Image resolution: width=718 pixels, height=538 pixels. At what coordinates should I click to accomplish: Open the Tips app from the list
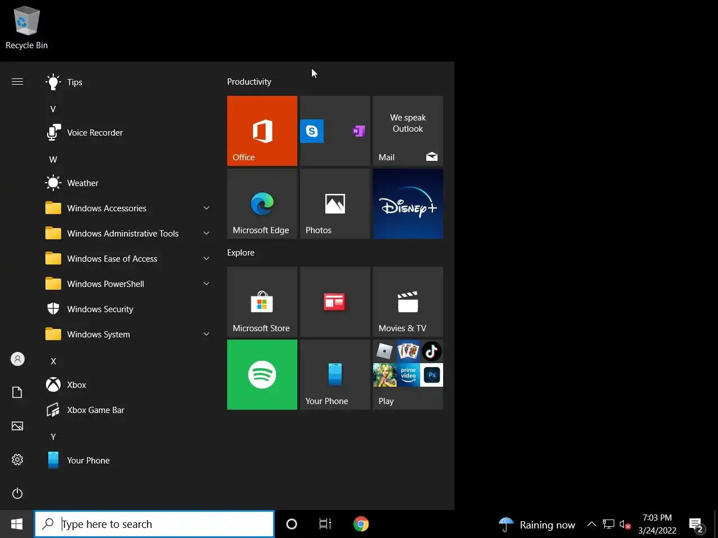pyautogui.click(x=129, y=82)
